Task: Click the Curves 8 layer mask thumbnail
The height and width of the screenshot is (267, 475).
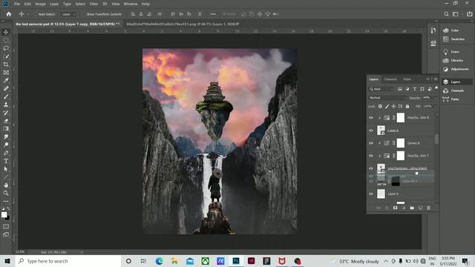Action: (x=401, y=143)
